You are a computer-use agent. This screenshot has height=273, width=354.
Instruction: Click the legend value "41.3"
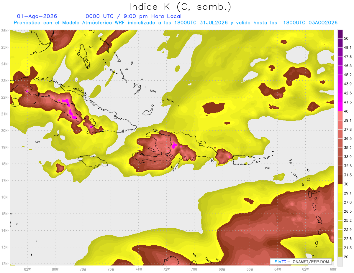pyautogui.click(x=348, y=102)
